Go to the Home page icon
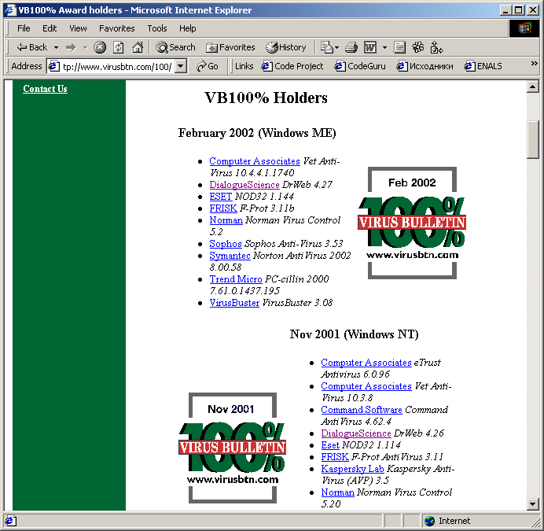544x531 pixels. (x=138, y=47)
